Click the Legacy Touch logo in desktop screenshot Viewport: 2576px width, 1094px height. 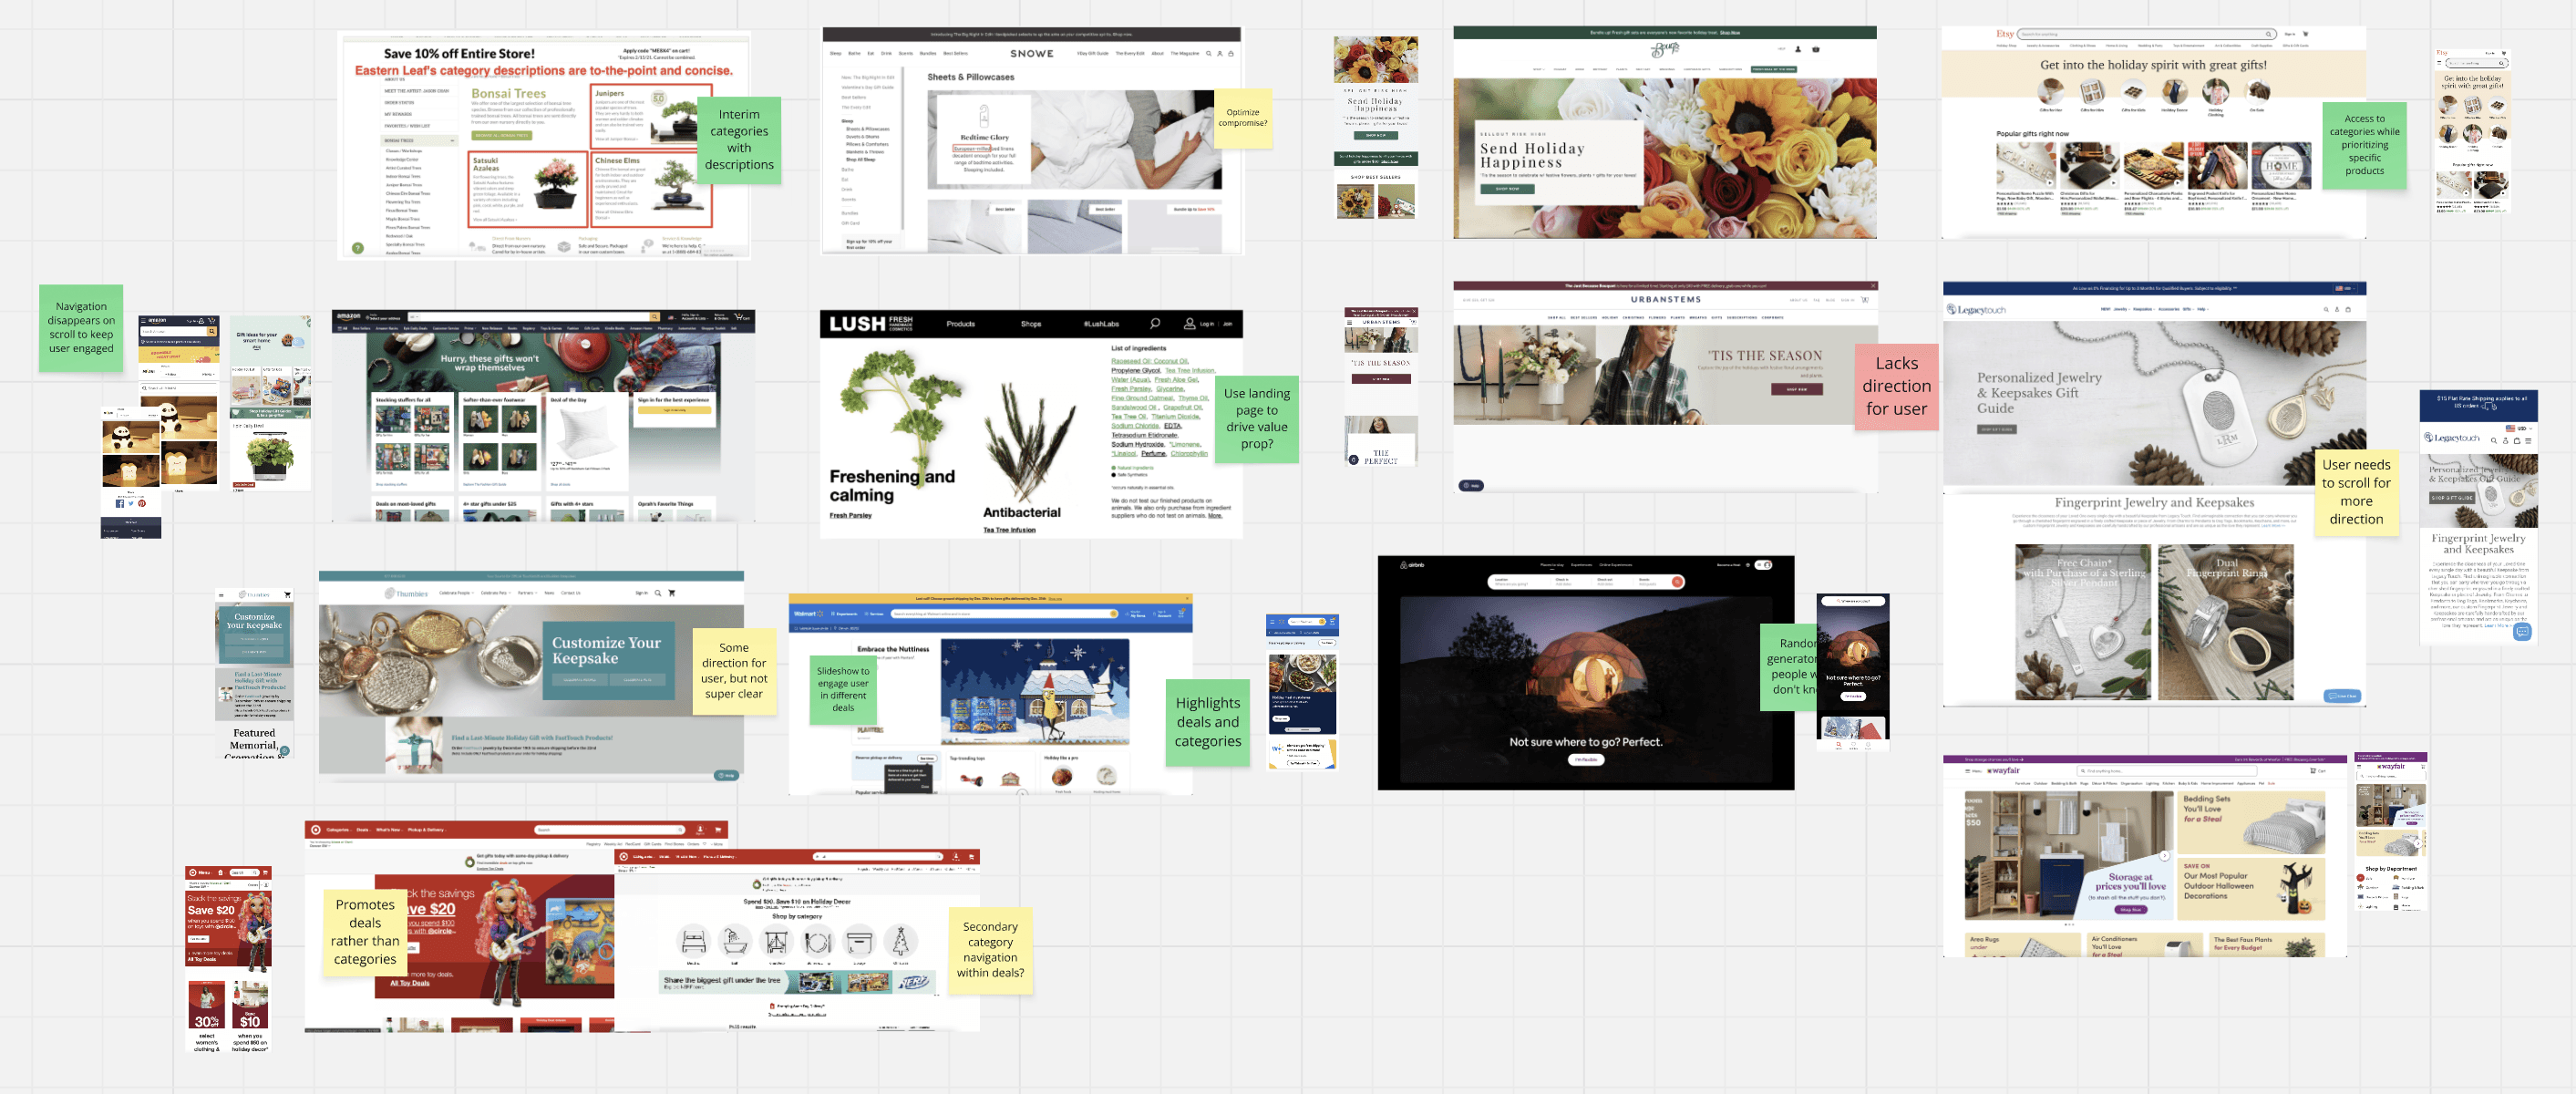click(1976, 310)
